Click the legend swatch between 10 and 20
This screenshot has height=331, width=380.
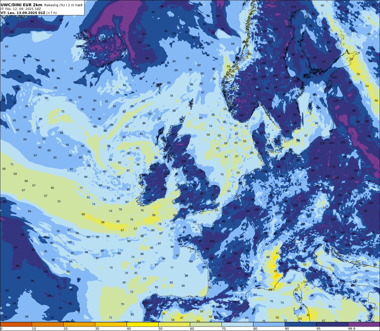point(47,324)
